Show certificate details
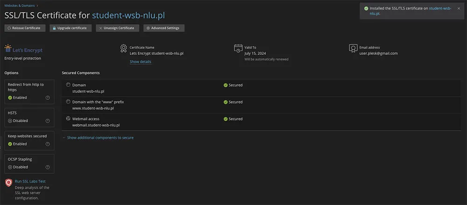Image resolution: width=467 pixels, height=205 pixels. tap(140, 62)
